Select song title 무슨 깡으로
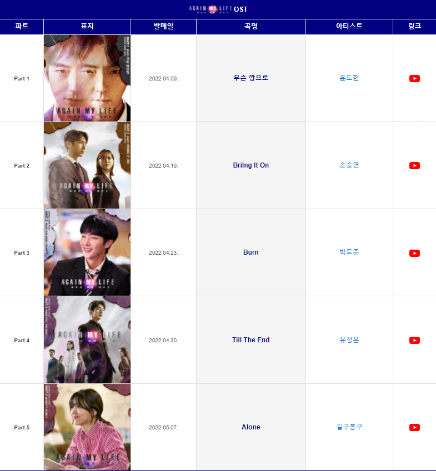 [x=251, y=78]
